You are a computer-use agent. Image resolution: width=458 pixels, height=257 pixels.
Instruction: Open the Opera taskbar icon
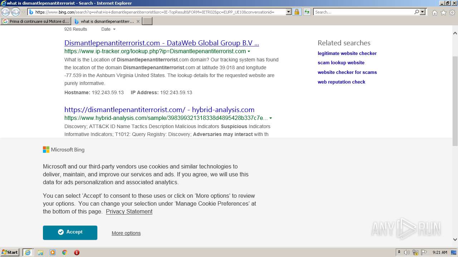pyautogui.click(x=77, y=252)
